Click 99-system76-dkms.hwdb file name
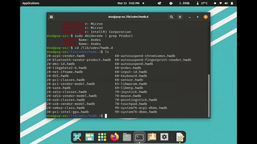This screenshot has width=257, height=144. (x=136, y=112)
